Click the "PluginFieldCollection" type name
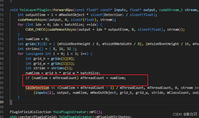This screenshot has height=118, width=199. (30, 112)
